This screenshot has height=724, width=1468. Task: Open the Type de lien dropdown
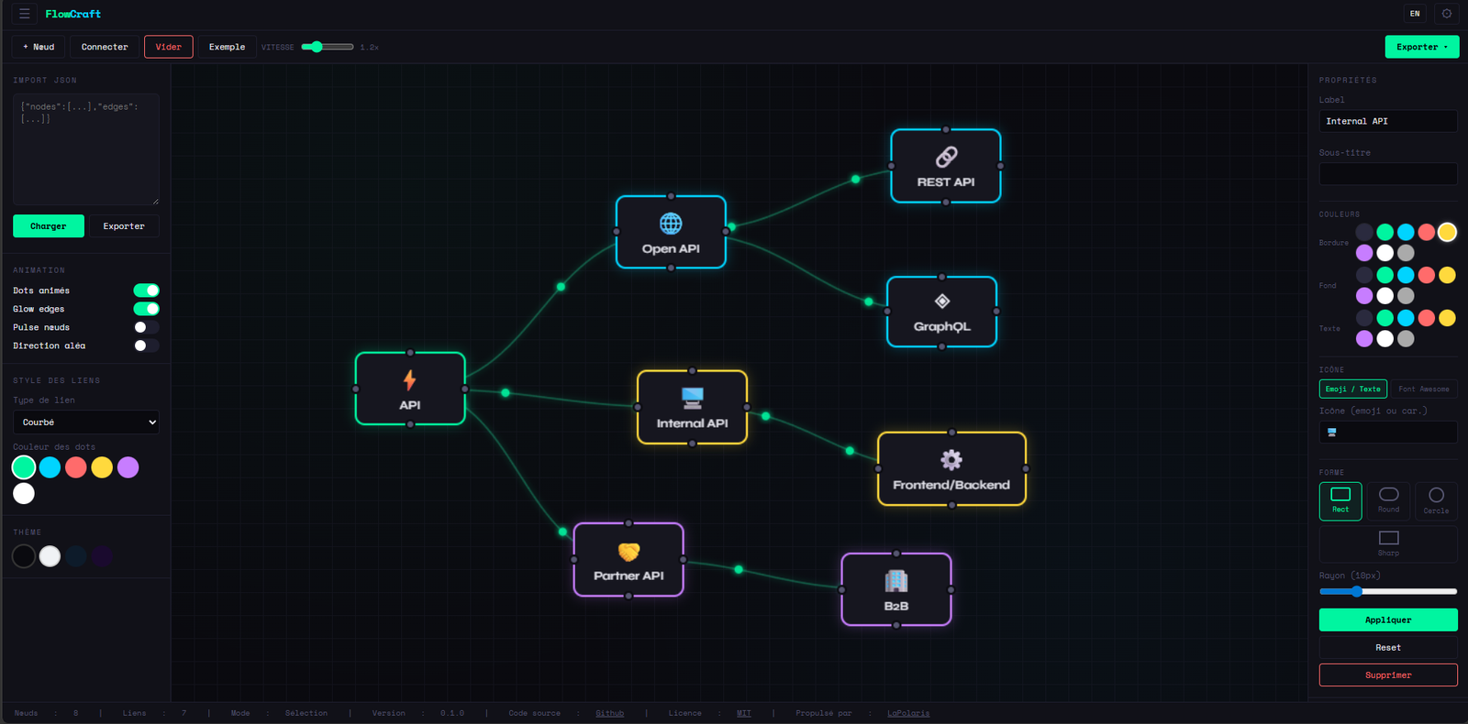tap(86, 422)
